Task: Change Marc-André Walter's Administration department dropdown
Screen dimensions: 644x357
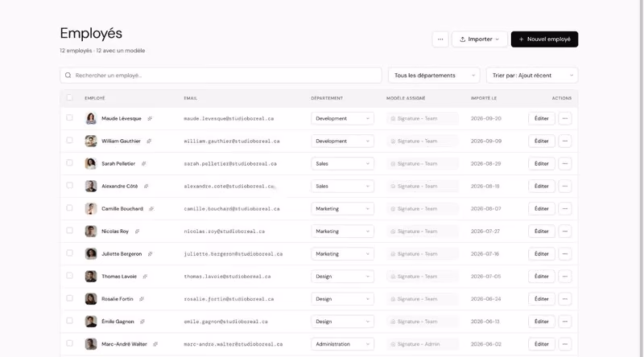Action: [343, 344]
